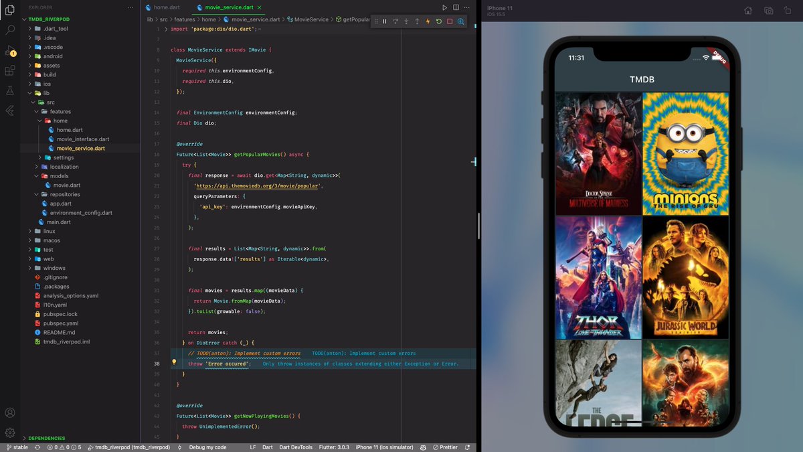Open Dart DevTools from status bar
The width and height of the screenshot is (803, 452).
point(296,447)
